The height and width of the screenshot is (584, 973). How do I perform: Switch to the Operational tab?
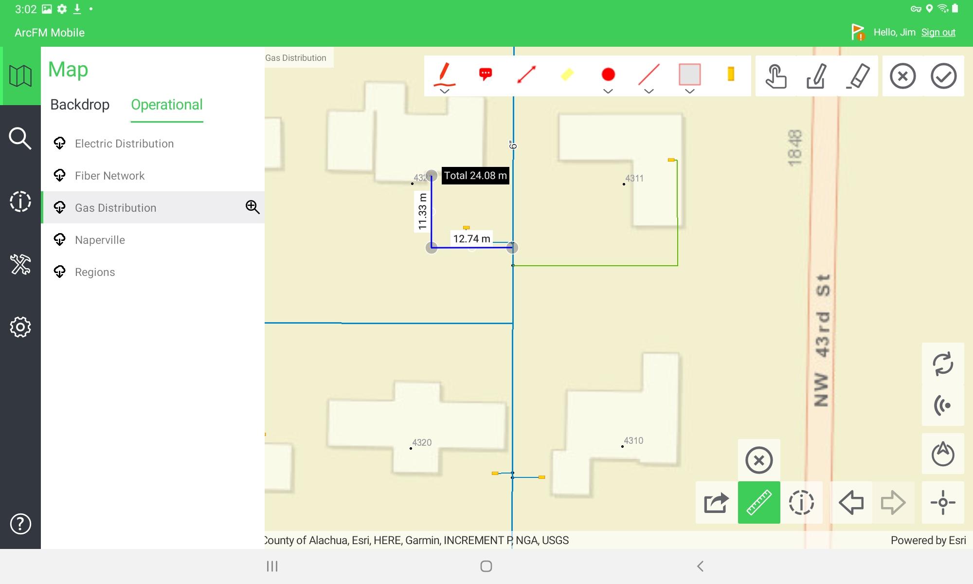(167, 105)
